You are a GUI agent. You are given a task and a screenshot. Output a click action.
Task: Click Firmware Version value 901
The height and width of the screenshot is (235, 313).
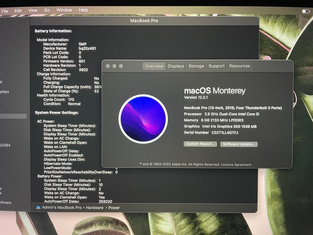click(82, 61)
